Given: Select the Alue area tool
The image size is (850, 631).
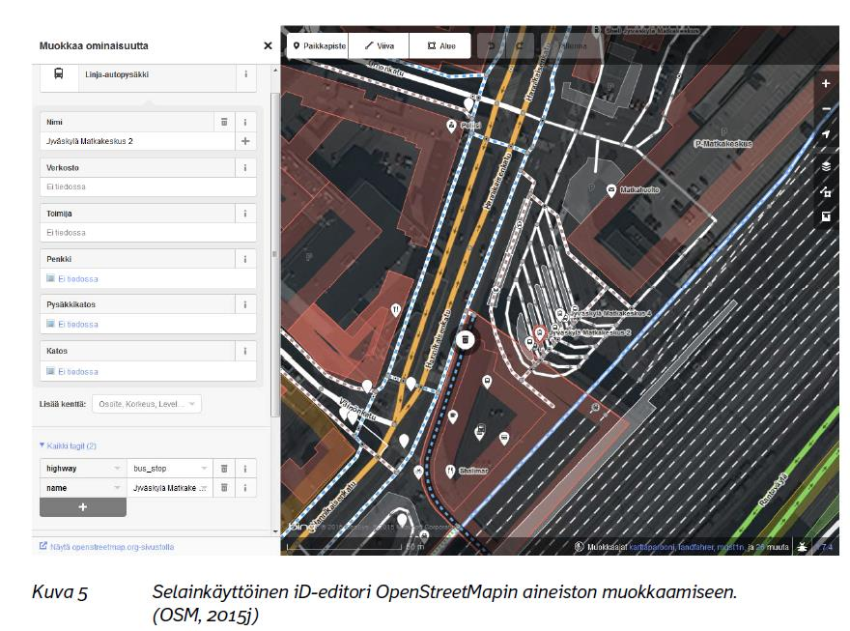Looking at the screenshot, I should click(x=440, y=46).
